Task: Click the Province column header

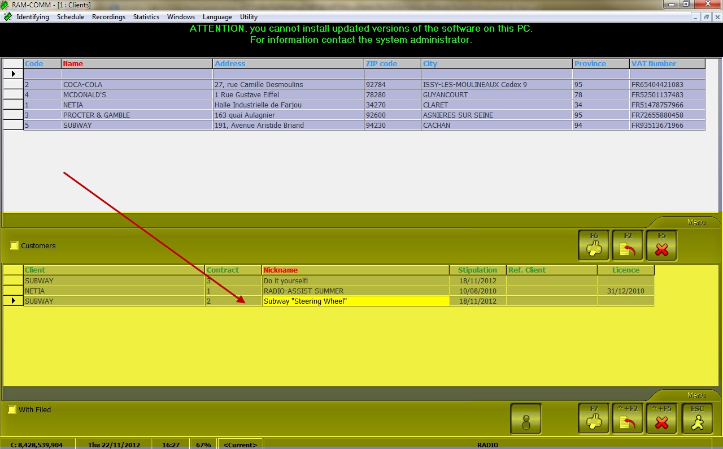Action: tap(602, 64)
